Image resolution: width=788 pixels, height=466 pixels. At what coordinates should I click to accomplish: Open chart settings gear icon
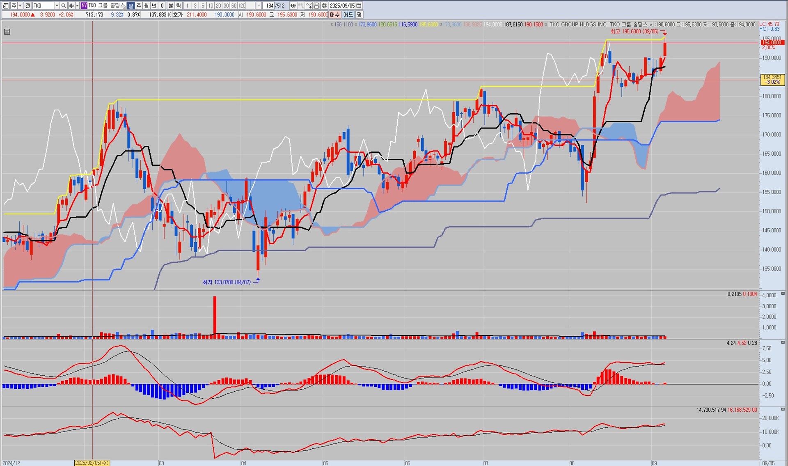point(324,6)
